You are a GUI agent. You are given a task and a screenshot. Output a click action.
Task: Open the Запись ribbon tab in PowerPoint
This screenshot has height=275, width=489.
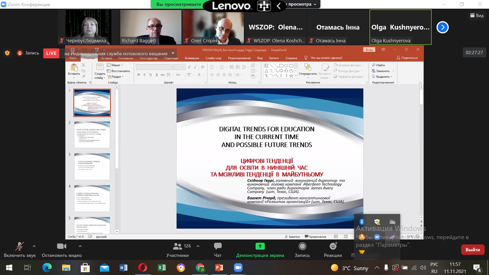pos(274,58)
